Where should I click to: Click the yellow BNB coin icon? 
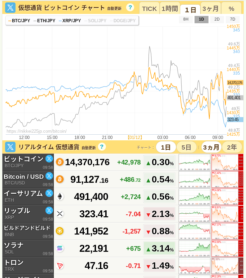[60, 231]
